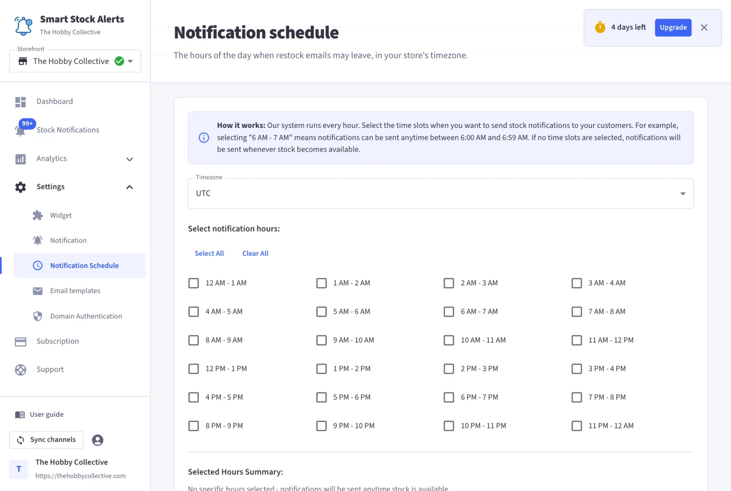Viewport: 731px width, 491px height.
Task: Open the Storefront selector dropdown
Action: click(75, 61)
